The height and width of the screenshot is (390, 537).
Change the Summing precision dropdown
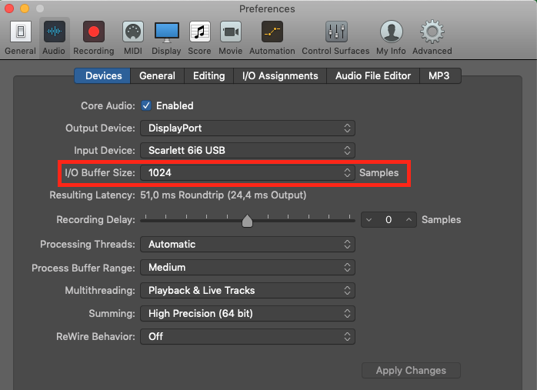pyautogui.click(x=248, y=314)
